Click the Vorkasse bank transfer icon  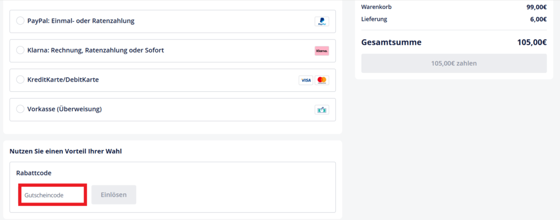[x=322, y=109]
